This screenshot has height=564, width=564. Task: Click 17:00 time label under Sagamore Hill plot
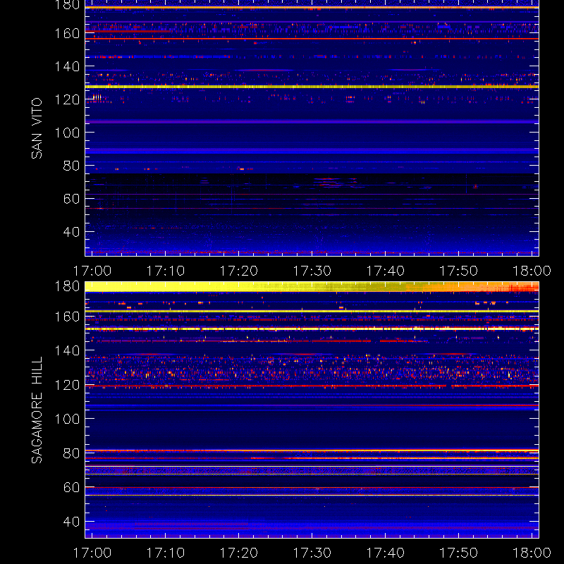point(92,553)
